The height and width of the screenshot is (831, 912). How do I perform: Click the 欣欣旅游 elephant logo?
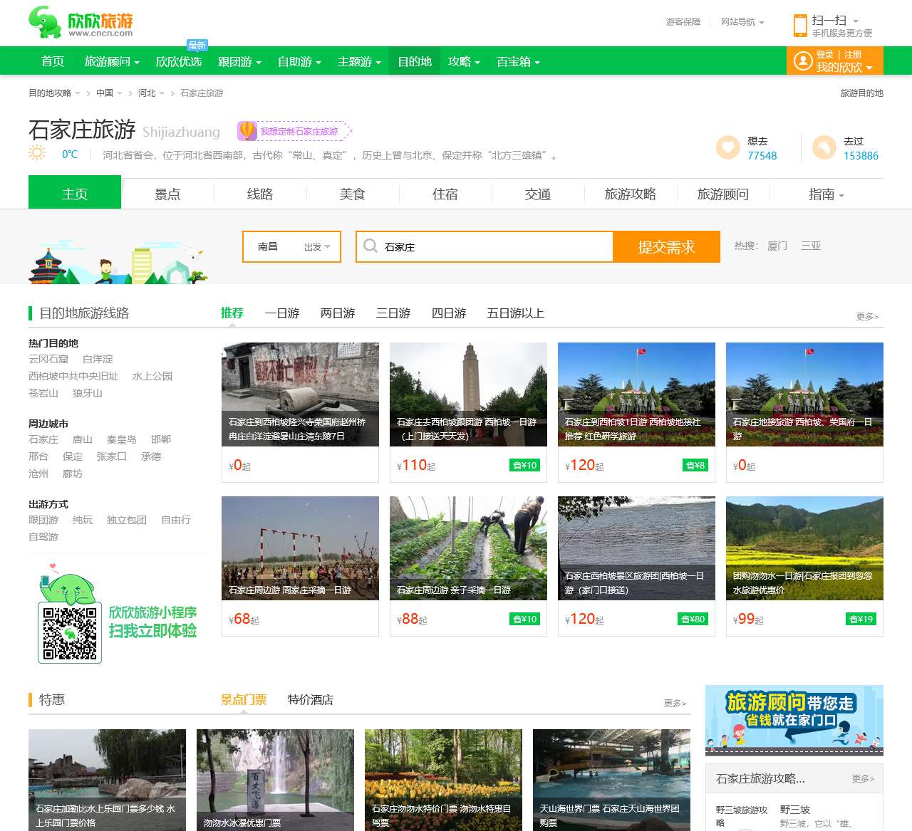[x=41, y=22]
